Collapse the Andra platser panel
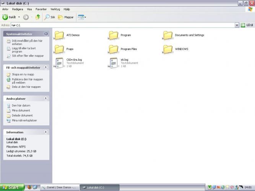Image resolution: width=255 pixels, height=191 pixels. pyautogui.click(x=46, y=99)
